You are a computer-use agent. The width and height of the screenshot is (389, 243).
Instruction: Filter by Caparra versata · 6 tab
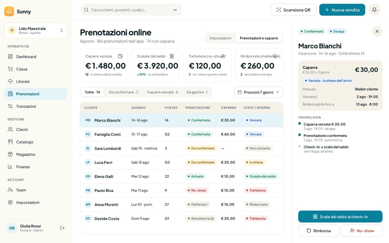point(162,92)
